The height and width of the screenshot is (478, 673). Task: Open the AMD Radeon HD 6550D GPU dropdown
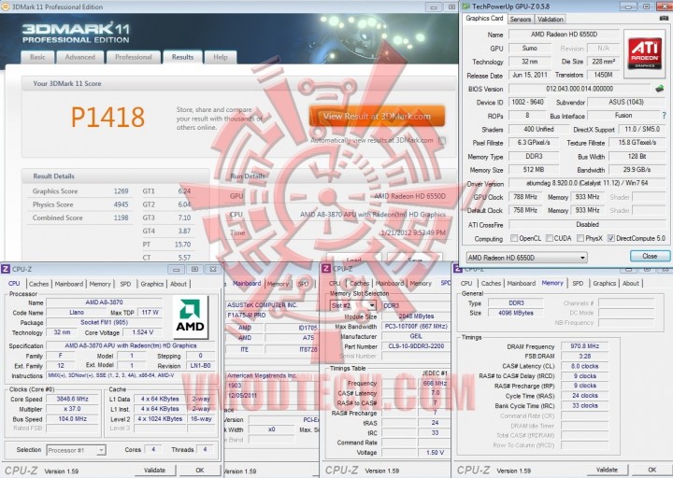click(526, 258)
